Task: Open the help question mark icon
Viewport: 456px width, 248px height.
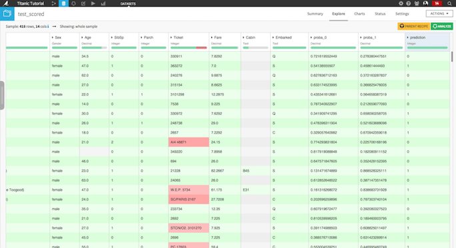Action: (408, 3)
